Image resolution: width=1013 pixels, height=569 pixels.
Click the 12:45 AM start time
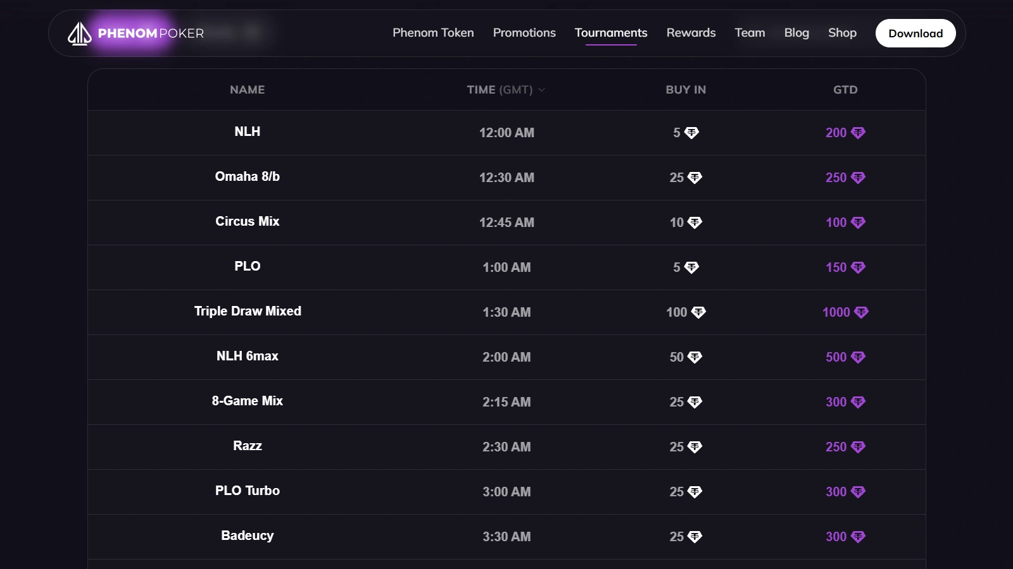coord(507,223)
